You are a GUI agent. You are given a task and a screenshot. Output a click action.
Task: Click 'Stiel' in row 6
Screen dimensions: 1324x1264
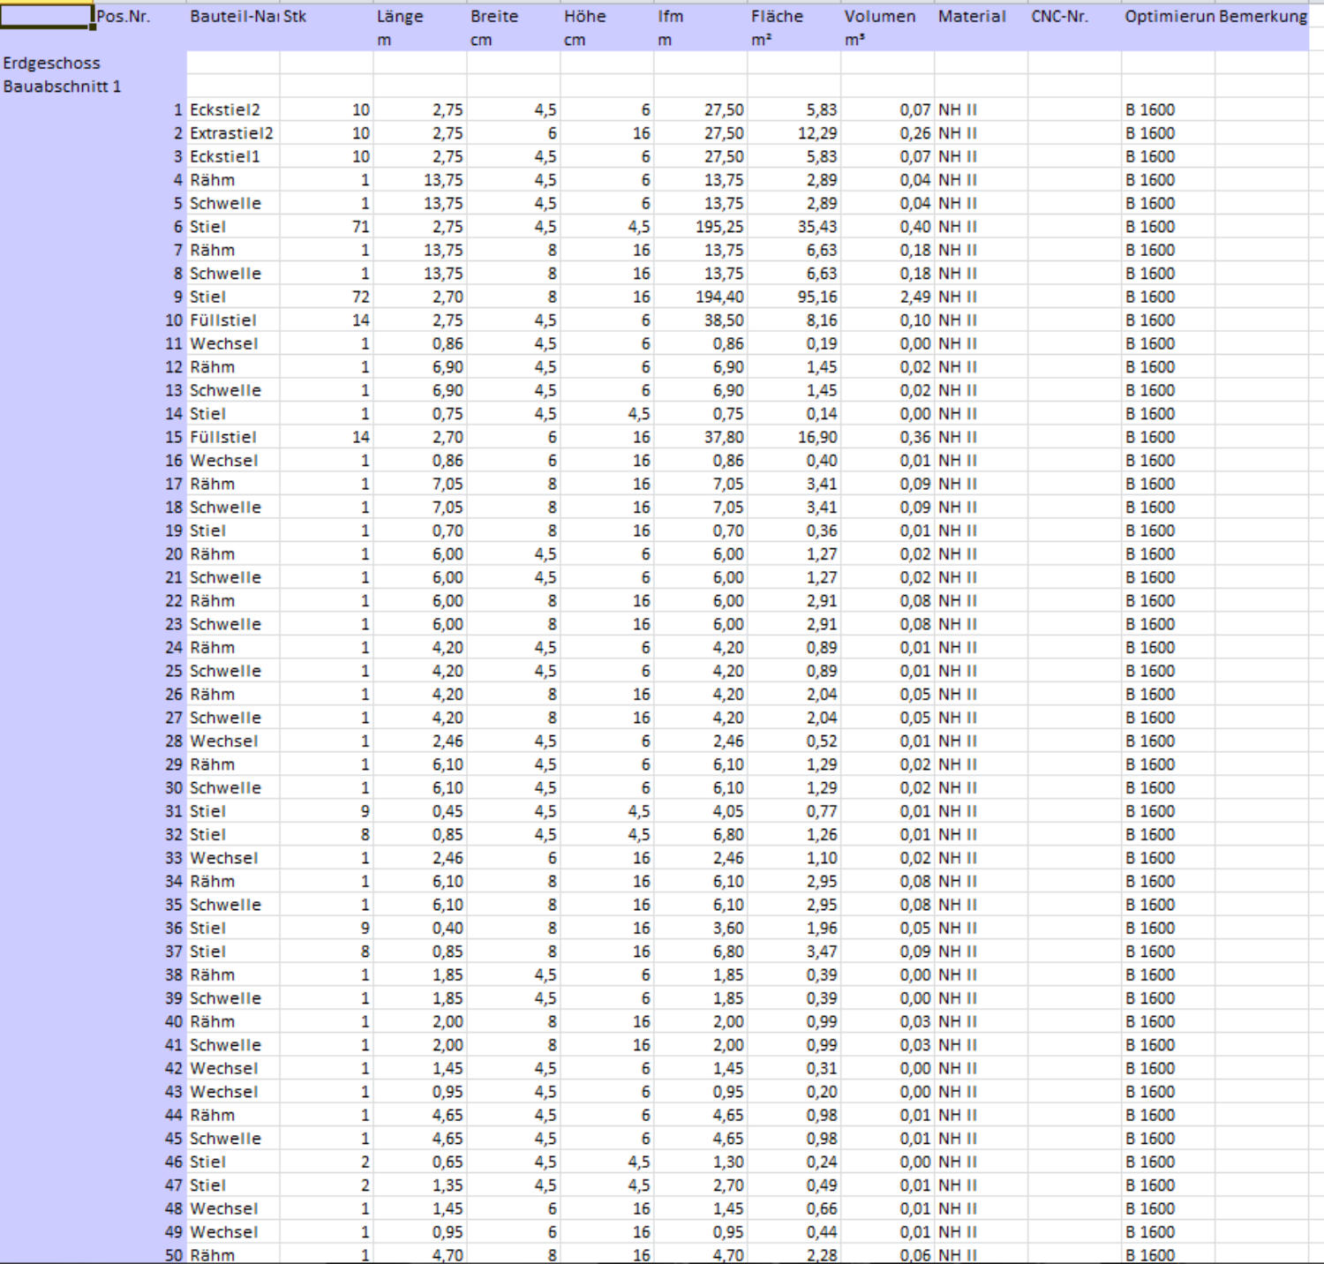click(x=233, y=227)
